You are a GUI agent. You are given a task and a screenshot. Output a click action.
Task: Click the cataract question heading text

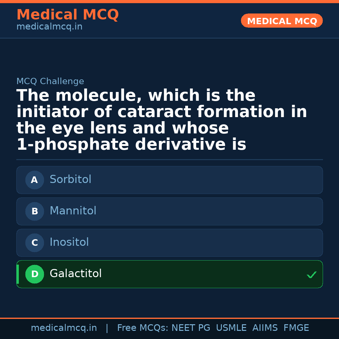tap(161, 120)
